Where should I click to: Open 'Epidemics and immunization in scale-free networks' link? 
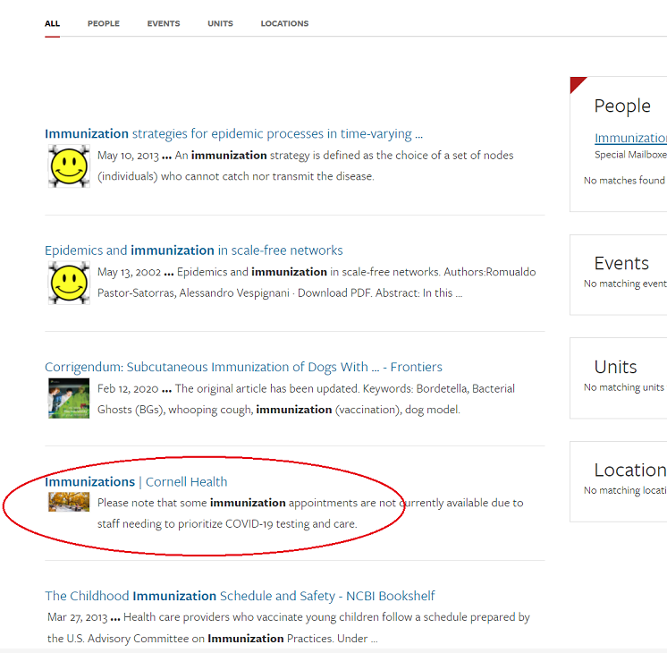(194, 250)
